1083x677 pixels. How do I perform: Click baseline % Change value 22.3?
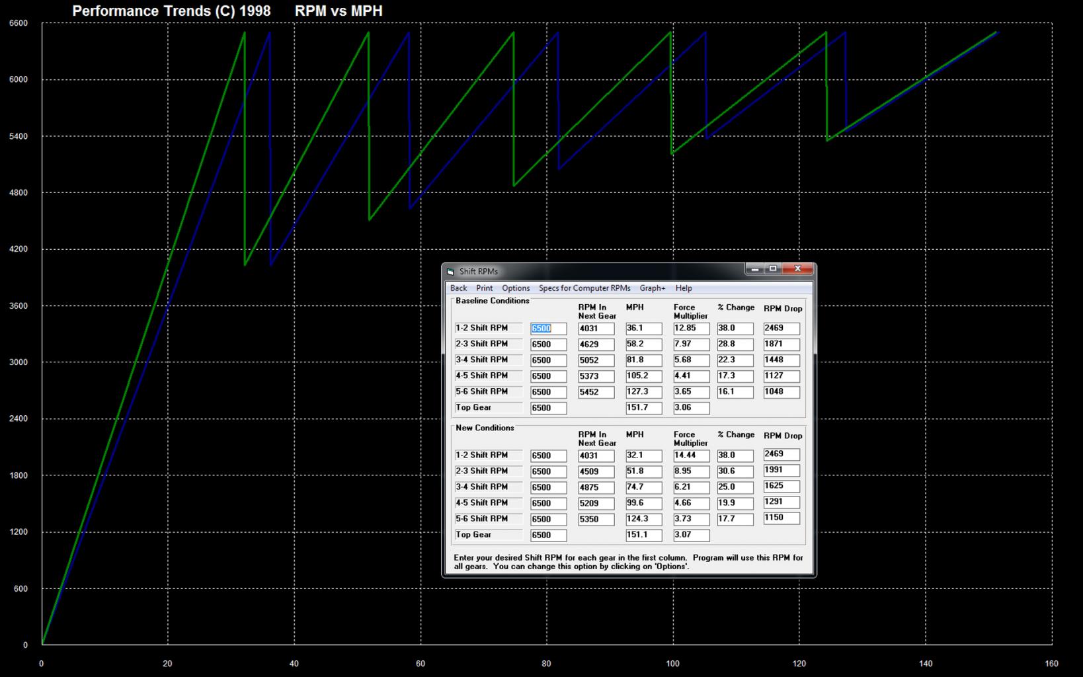735,360
